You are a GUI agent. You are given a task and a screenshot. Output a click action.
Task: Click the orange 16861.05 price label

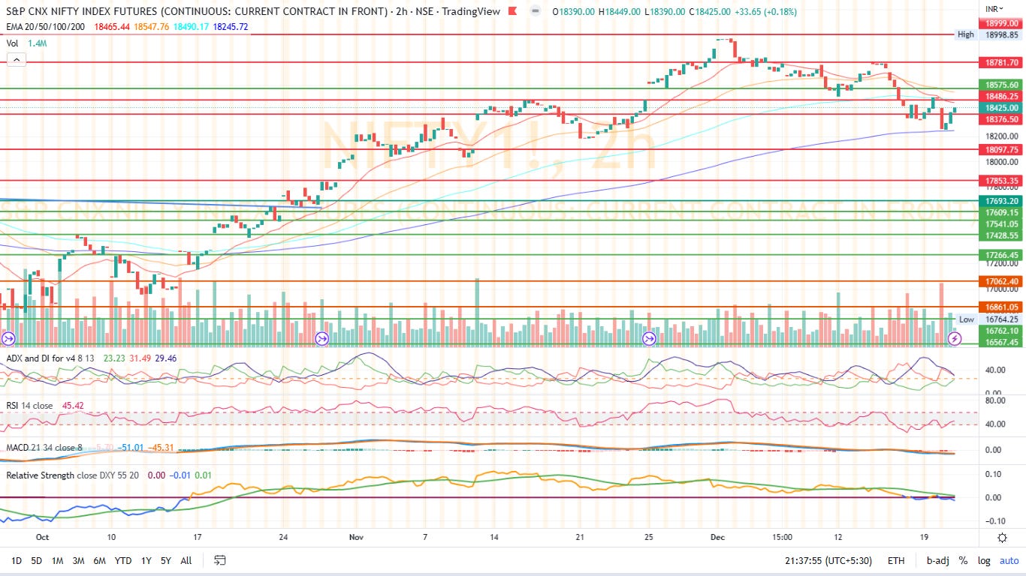[x=1002, y=307]
